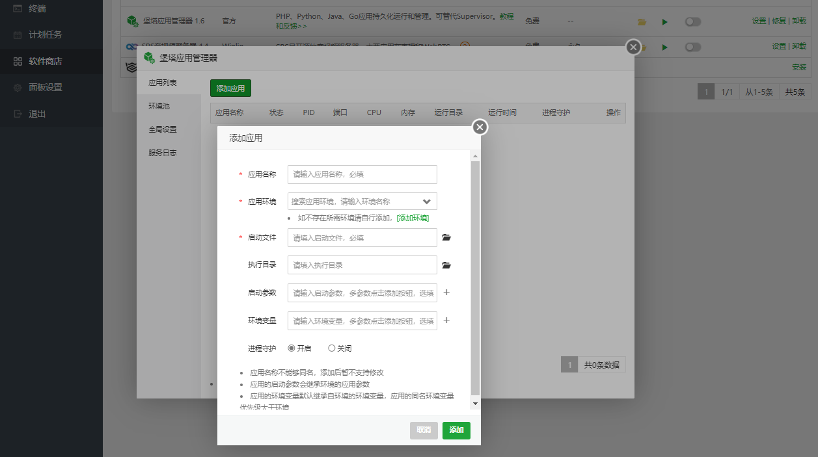The width and height of the screenshot is (818, 457).
Task: Toggle the switch in 堡塔应用管理器 1.6 row
Action: 692,22
